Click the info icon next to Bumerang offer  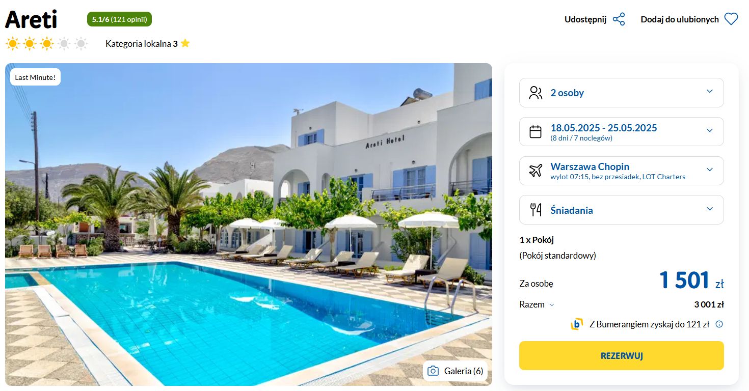coord(719,324)
